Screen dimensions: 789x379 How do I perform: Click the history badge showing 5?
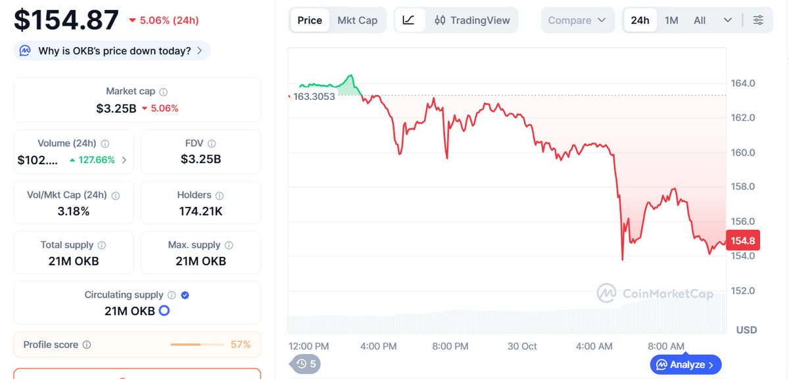pos(306,363)
